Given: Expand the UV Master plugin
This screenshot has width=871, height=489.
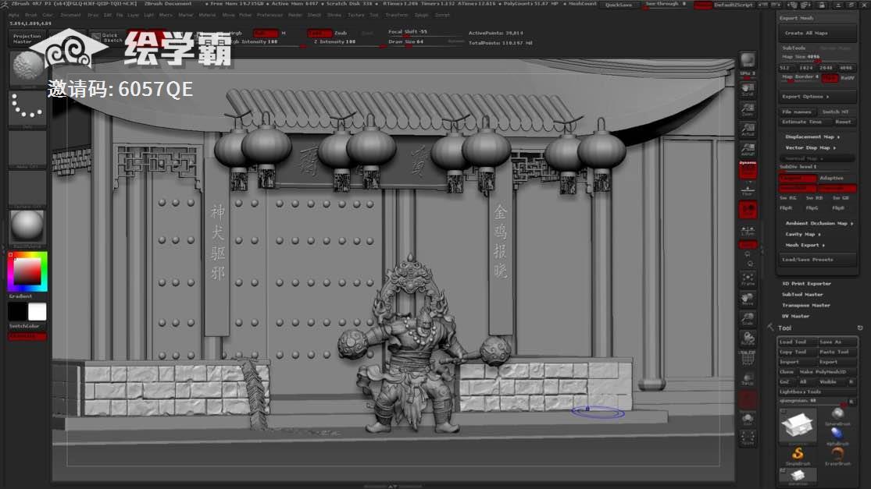Looking at the screenshot, I should click(795, 316).
